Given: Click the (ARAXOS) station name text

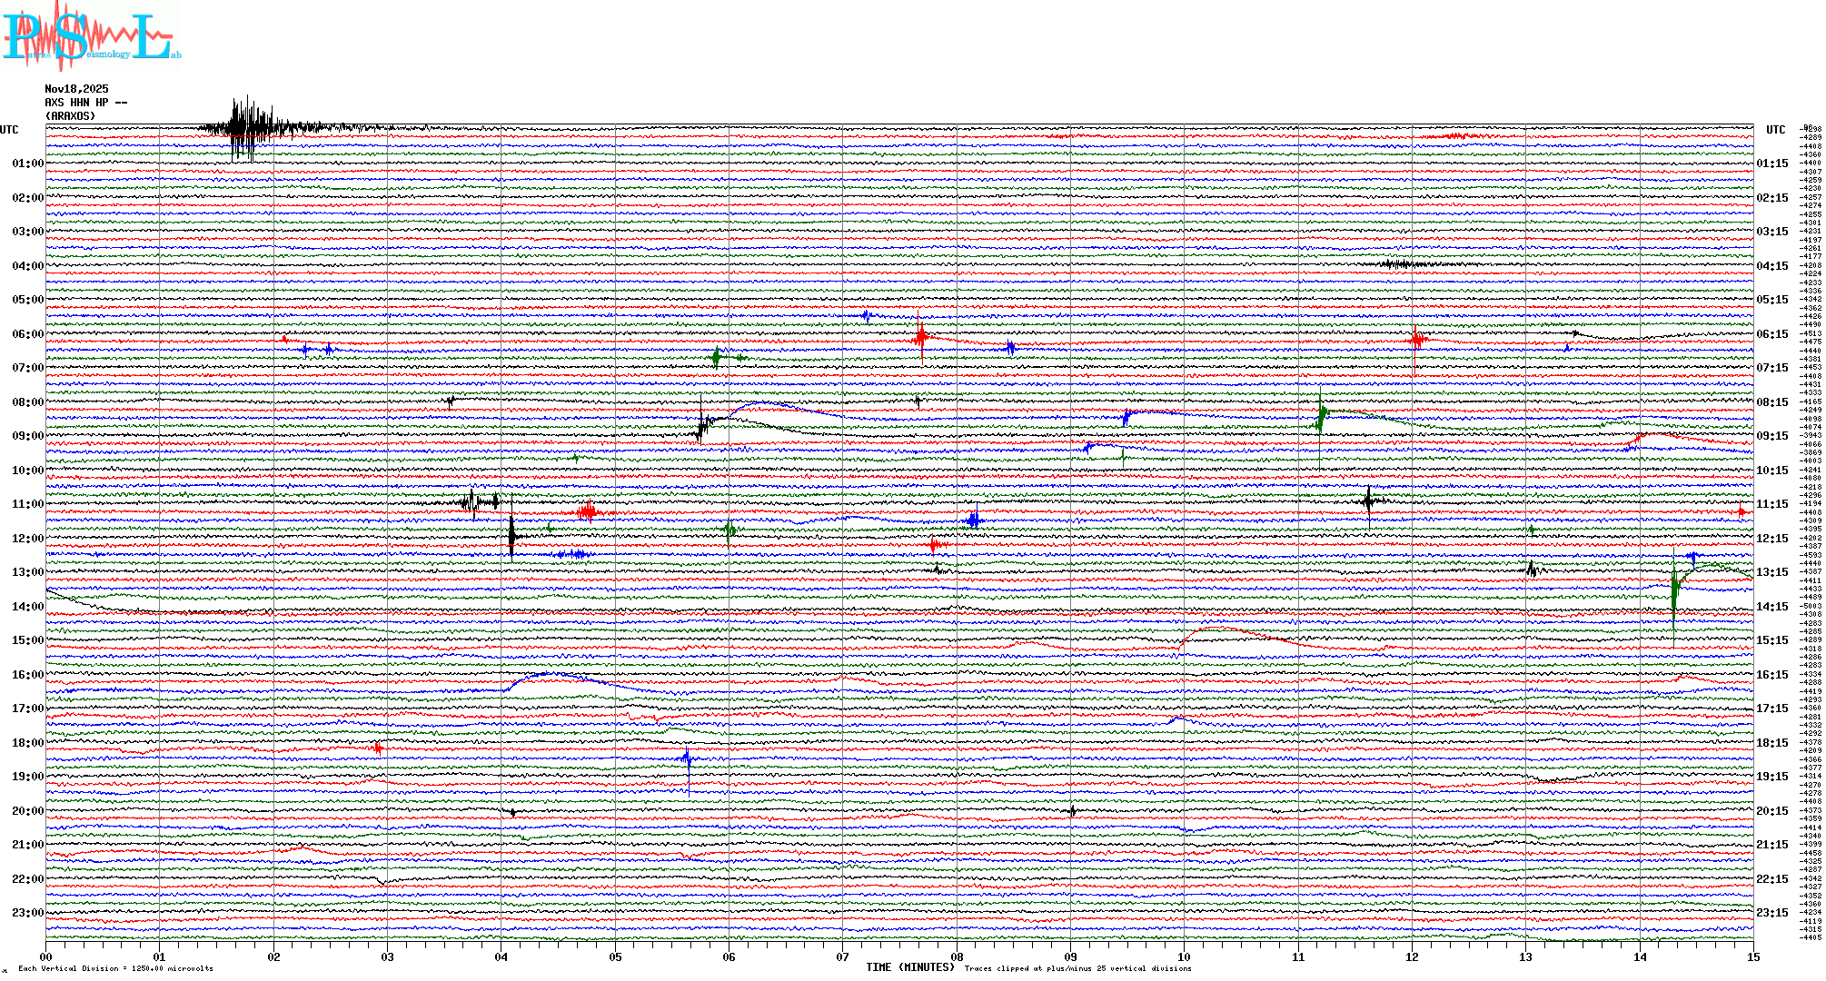Looking at the screenshot, I should 70,116.
